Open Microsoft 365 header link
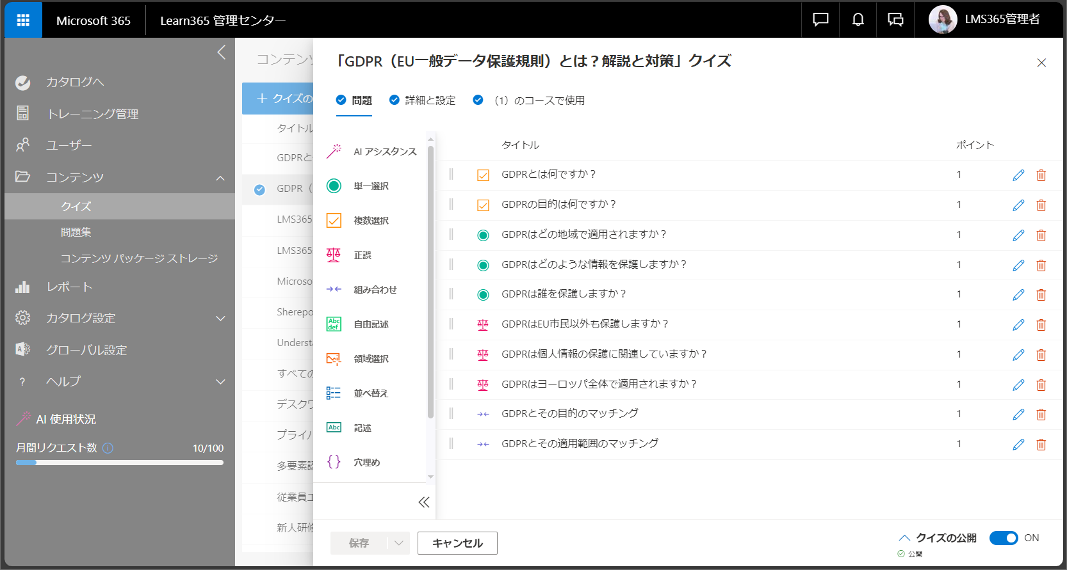Viewport: 1067px width, 570px height. tap(94, 20)
